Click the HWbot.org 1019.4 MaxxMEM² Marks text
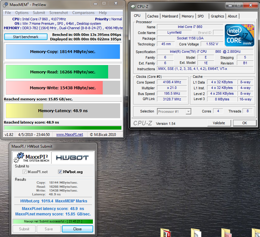Screen dimensions: 260x237 click(54, 201)
